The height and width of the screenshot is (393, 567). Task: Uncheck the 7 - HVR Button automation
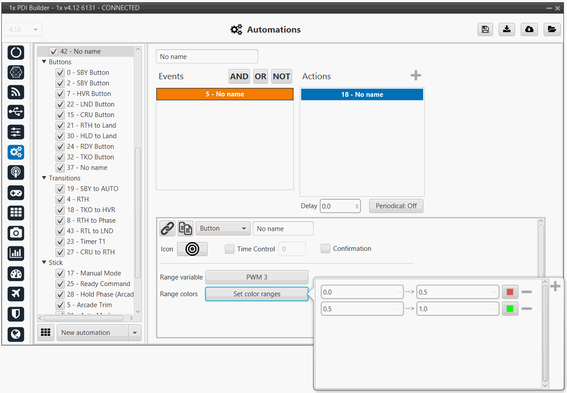pos(60,94)
